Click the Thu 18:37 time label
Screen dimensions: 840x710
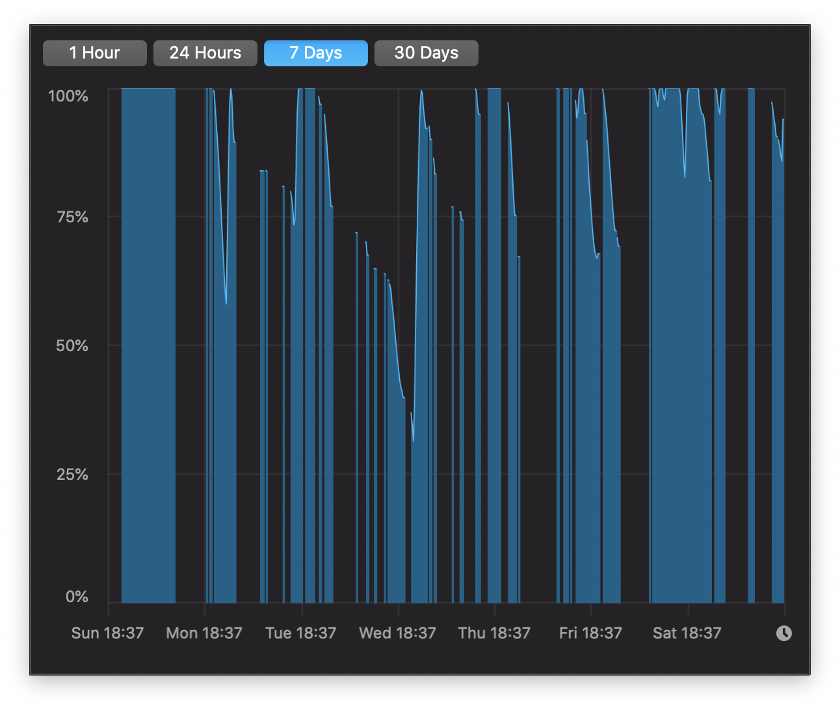(x=494, y=633)
